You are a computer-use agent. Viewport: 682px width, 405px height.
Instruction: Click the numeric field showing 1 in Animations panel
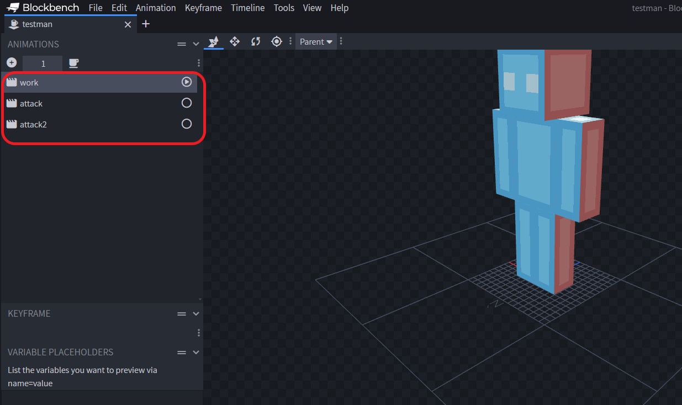pos(43,63)
